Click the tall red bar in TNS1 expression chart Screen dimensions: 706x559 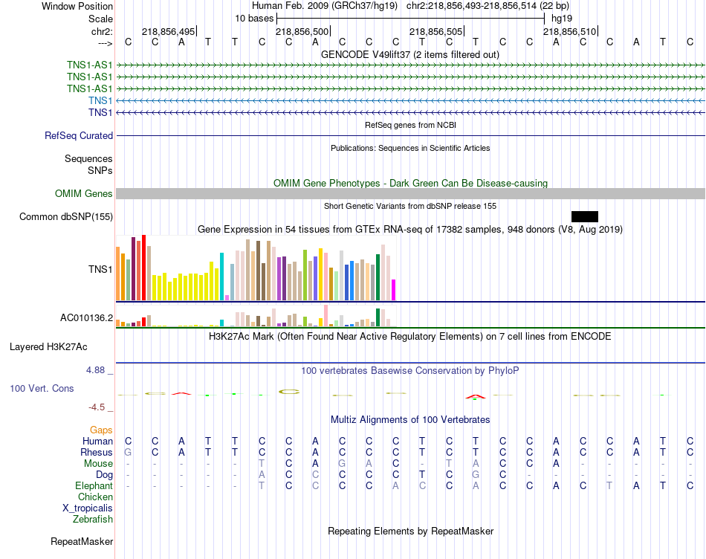point(143,268)
